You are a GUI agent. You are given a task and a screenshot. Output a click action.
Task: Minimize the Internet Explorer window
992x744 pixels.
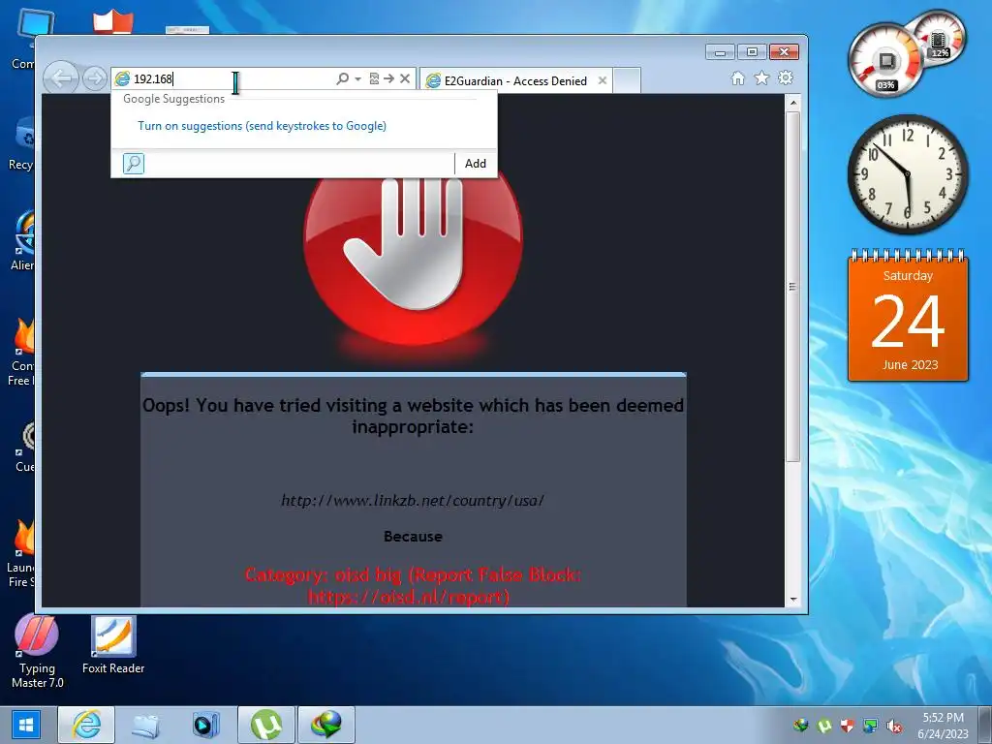[720, 52]
